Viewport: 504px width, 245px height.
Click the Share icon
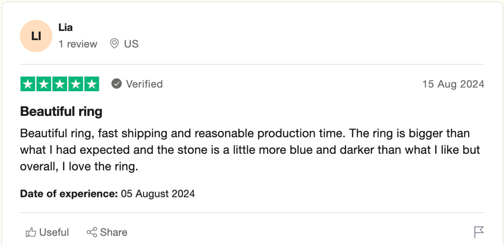tap(92, 232)
